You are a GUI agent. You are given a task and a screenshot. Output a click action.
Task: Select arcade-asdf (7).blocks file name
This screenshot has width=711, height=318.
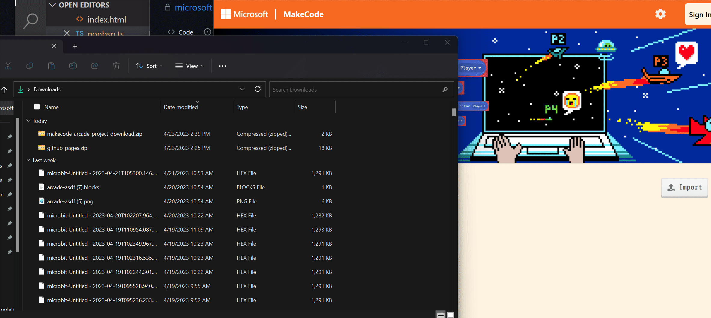pos(73,187)
